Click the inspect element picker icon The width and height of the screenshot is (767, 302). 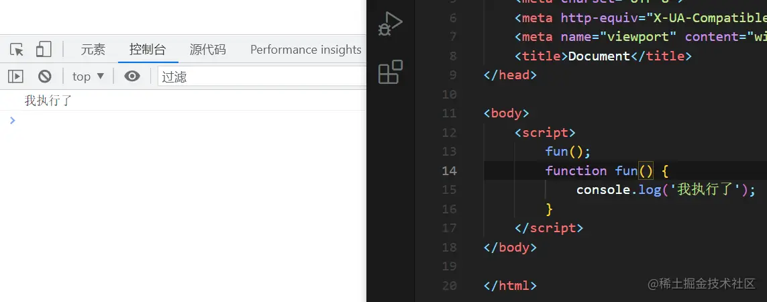click(x=17, y=50)
